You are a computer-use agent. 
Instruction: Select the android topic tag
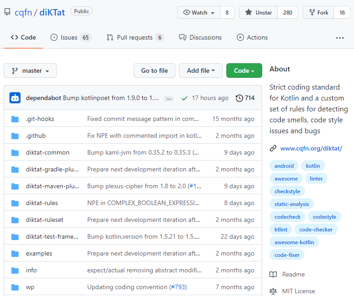[x=284, y=166]
